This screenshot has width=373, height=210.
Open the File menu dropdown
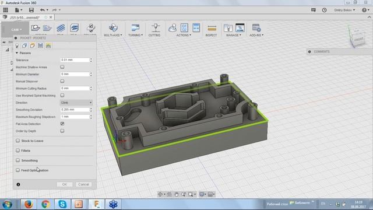coord(19,10)
